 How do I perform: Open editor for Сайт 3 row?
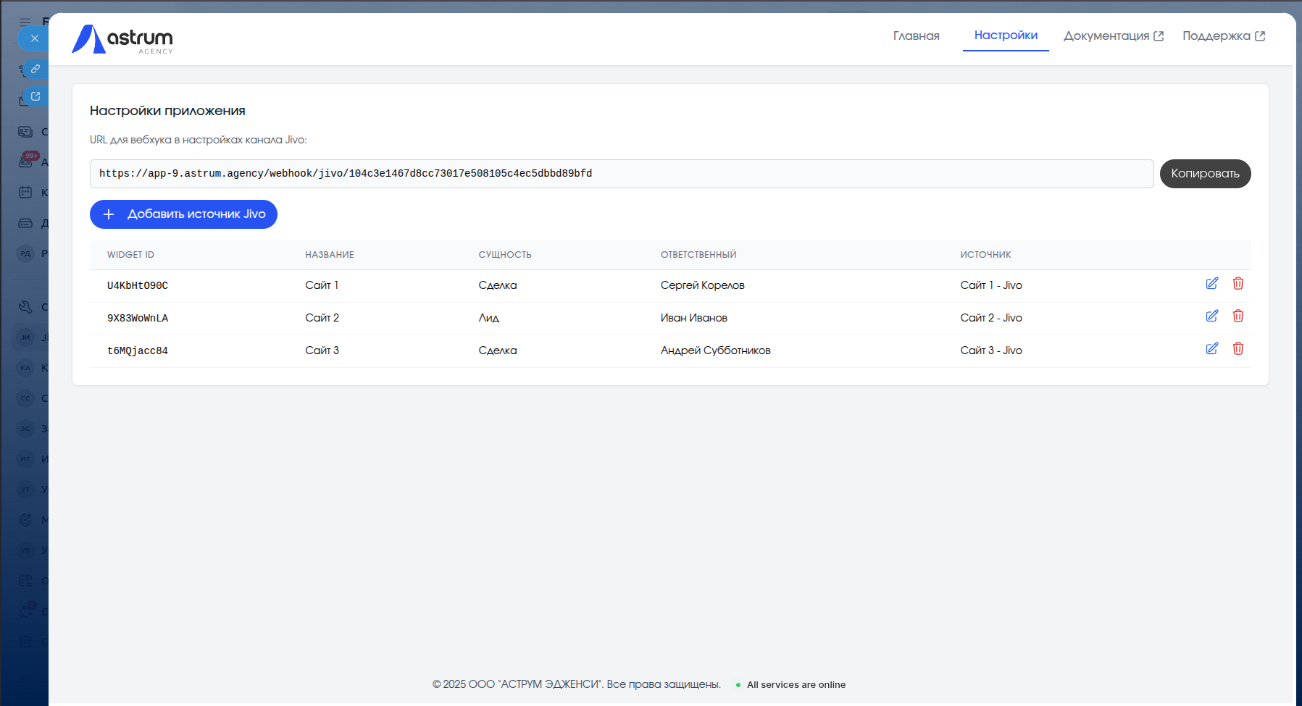(x=1211, y=349)
